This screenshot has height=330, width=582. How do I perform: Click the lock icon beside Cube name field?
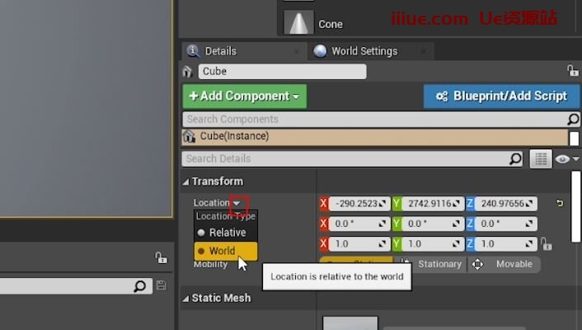pos(572,72)
